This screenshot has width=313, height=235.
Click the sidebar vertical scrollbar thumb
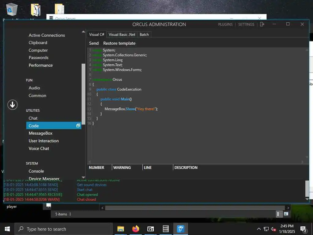(83, 94)
